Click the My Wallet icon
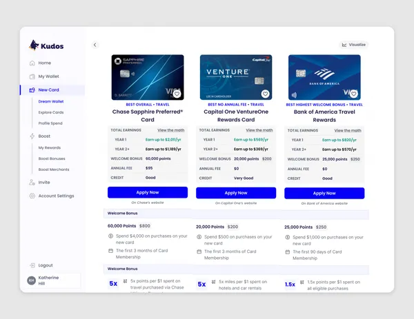The width and height of the screenshot is (414, 319). [x=32, y=76]
